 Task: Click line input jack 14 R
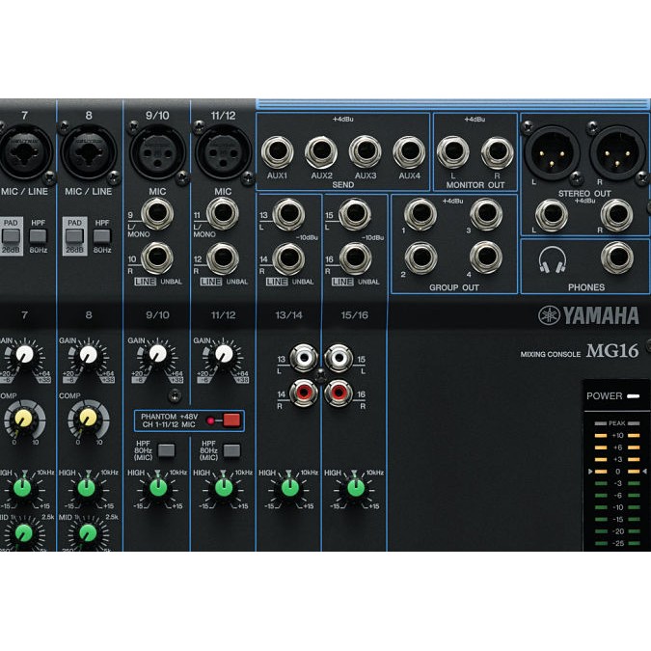288,258
